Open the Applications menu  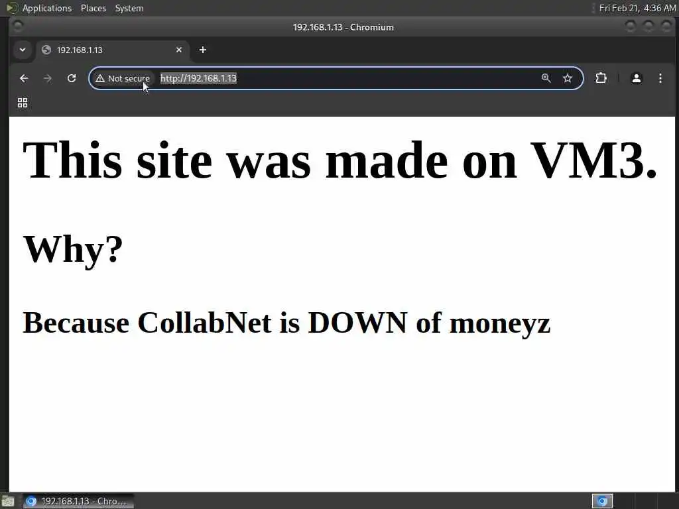(x=47, y=8)
